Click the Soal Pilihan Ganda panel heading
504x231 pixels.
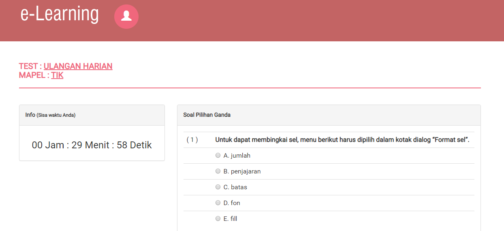[x=207, y=115]
